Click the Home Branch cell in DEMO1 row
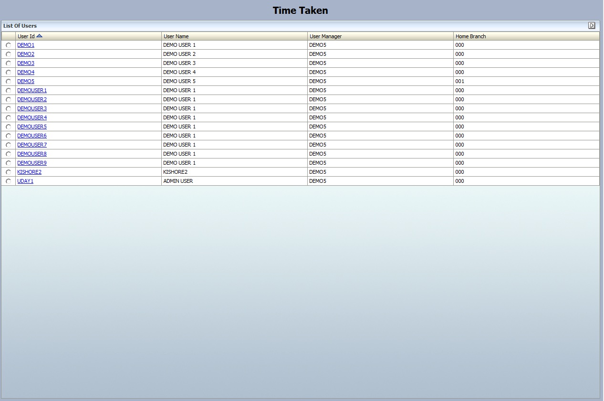The height and width of the screenshot is (401, 604). 527,45
